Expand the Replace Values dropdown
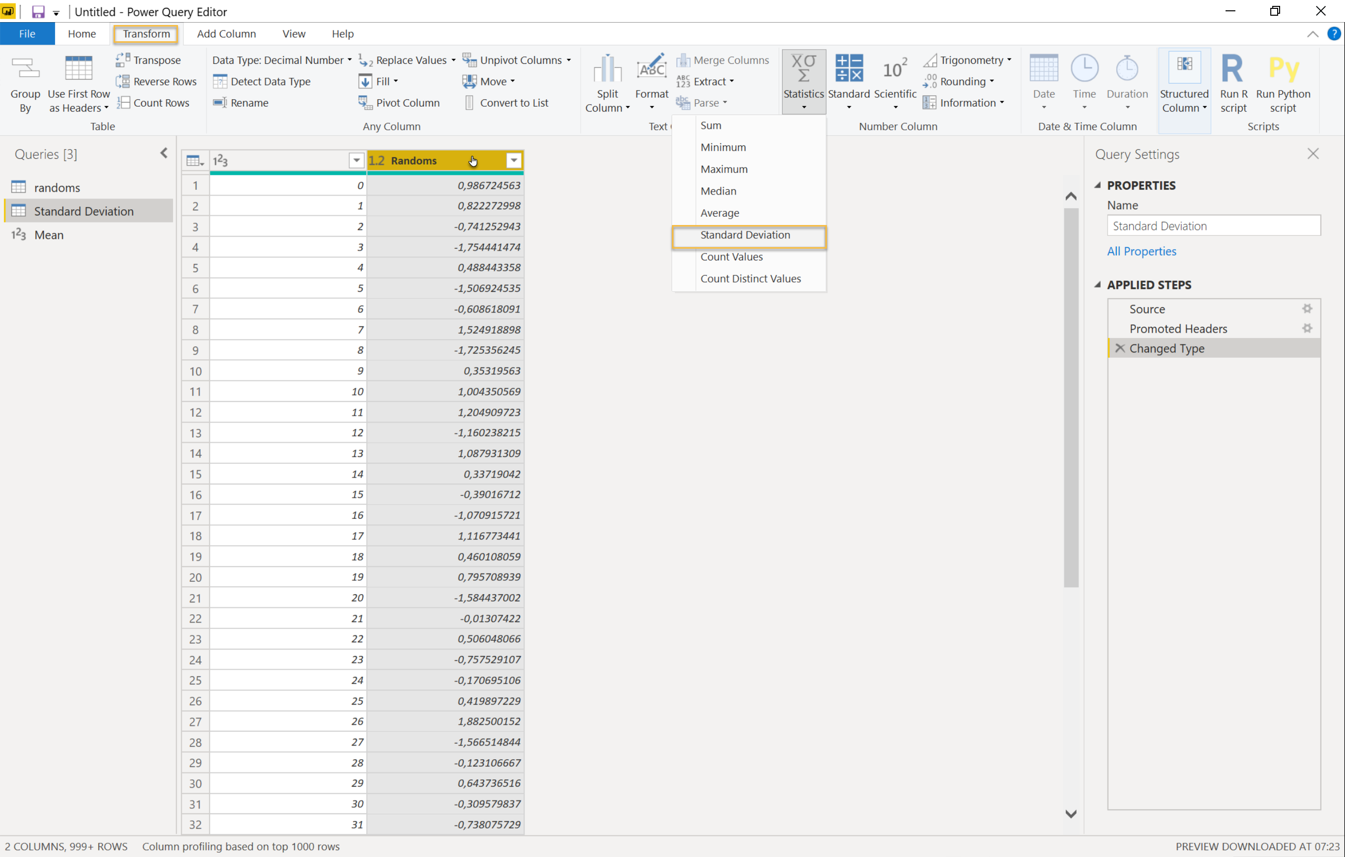1345x857 pixels. point(453,60)
